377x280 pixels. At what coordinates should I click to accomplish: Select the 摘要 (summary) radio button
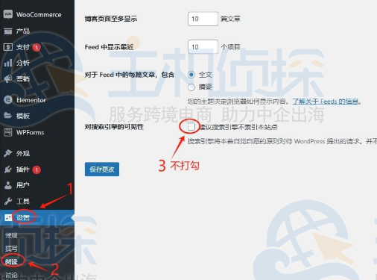[191, 87]
